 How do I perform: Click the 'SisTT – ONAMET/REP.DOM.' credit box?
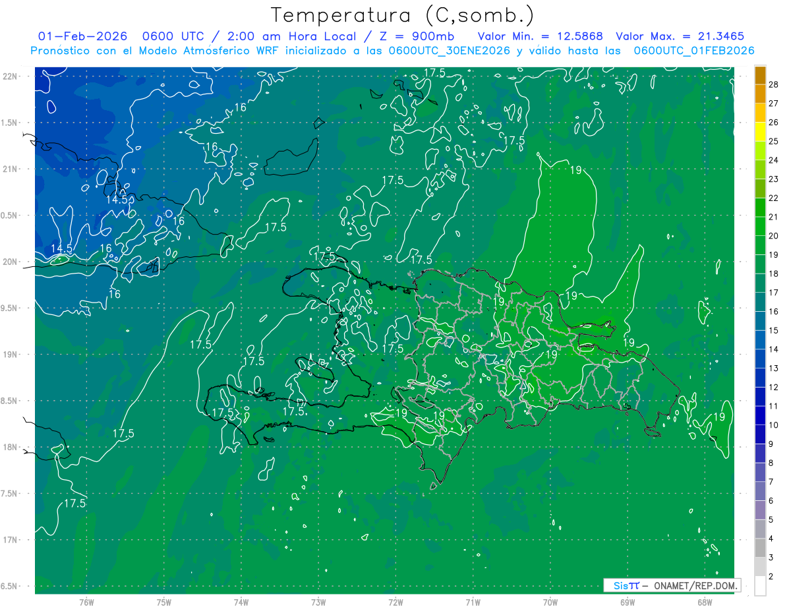672,585
